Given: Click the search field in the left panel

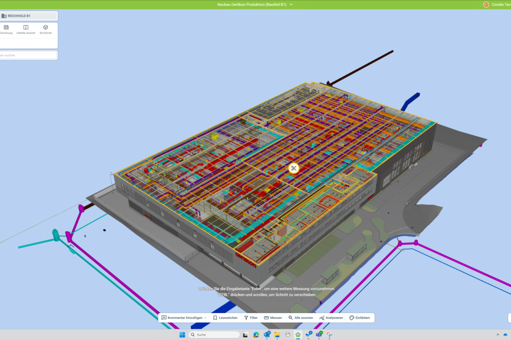Looking at the screenshot, I should click(x=28, y=55).
